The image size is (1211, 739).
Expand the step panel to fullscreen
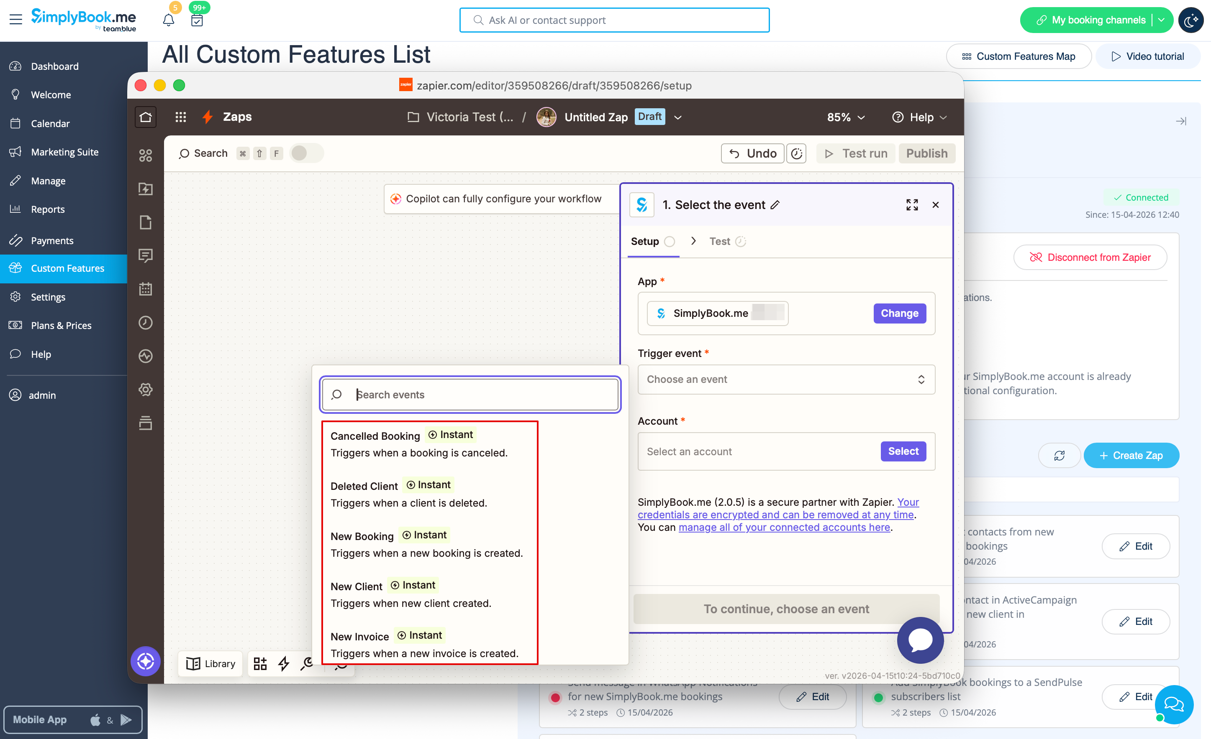pos(912,205)
